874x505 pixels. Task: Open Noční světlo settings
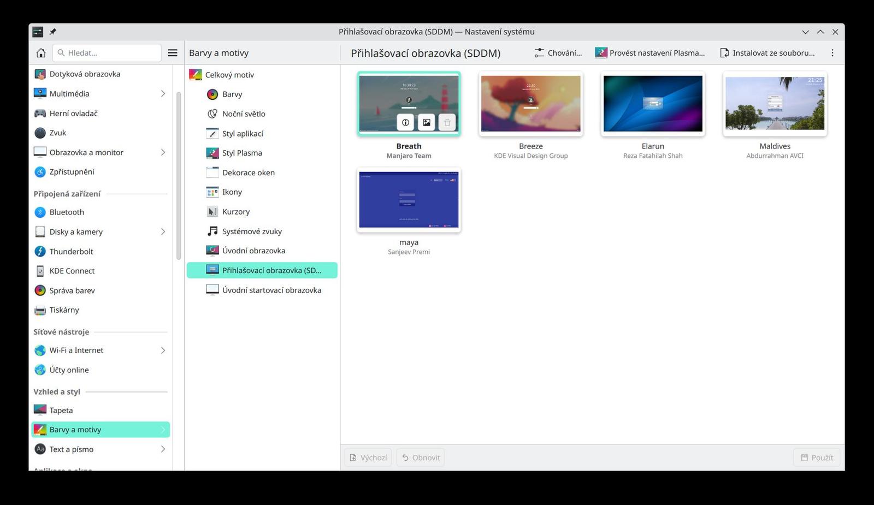click(244, 114)
